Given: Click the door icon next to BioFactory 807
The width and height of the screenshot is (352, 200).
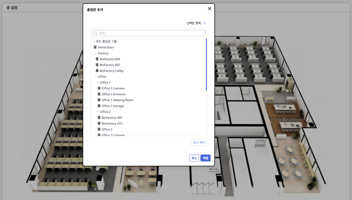Looking at the screenshot, I should coord(97,65).
